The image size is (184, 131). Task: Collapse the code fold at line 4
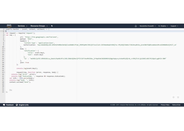[x=5, y=35]
